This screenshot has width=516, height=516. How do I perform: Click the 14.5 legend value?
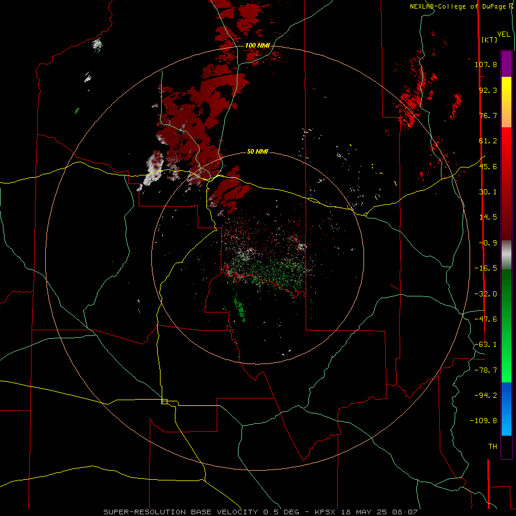pos(488,217)
